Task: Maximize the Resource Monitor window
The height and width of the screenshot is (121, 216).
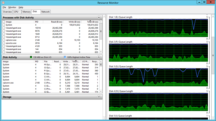Action: (x=204, y=2)
